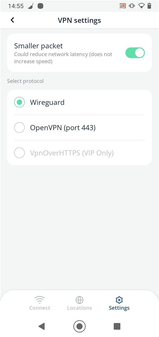This screenshot has height=337, width=159.
Task: Tap the Android recents square button
Action: click(117, 326)
